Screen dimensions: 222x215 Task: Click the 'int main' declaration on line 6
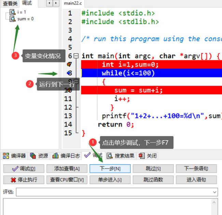pyautogui.click(x=151, y=56)
